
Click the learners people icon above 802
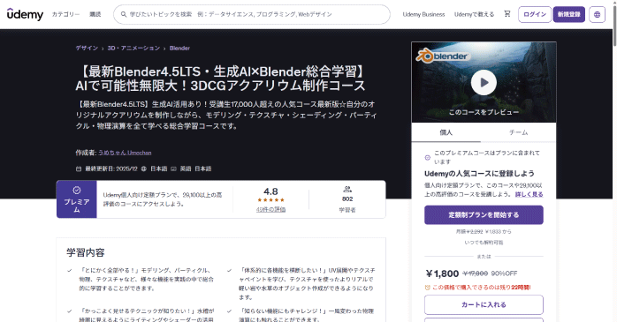point(347,190)
